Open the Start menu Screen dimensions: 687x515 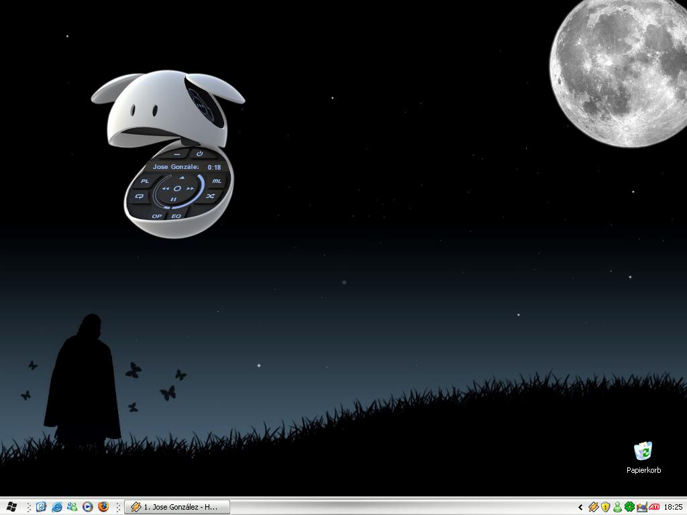(11, 507)
